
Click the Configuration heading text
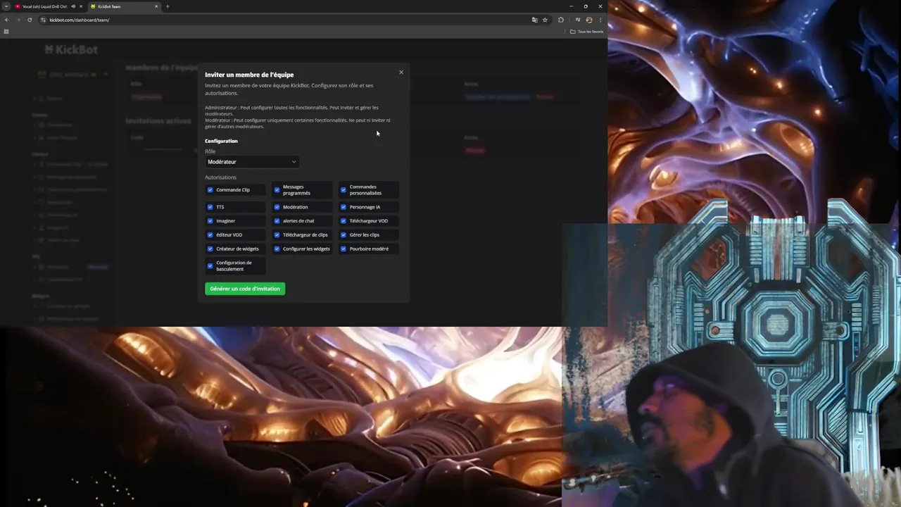click(221, 141)
